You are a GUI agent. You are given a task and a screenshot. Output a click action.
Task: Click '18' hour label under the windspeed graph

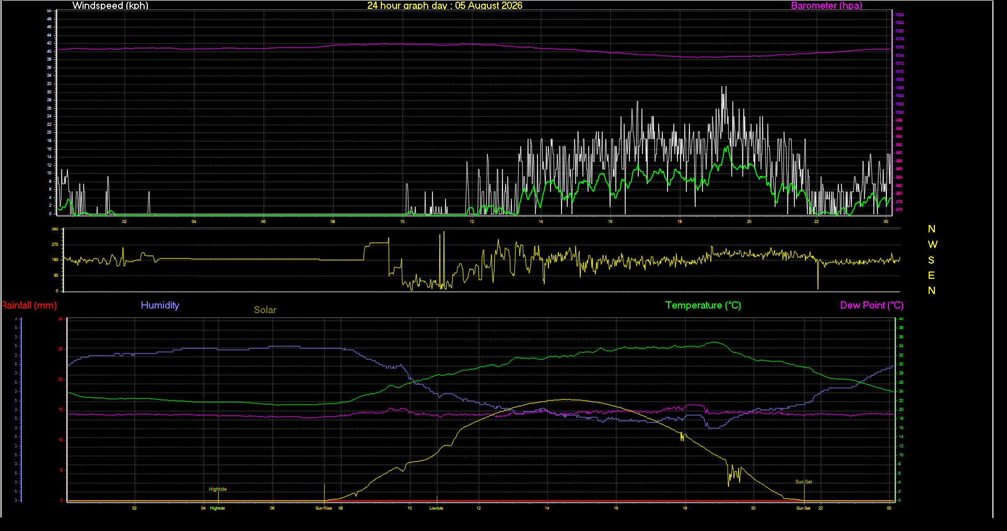coord(680,221)
